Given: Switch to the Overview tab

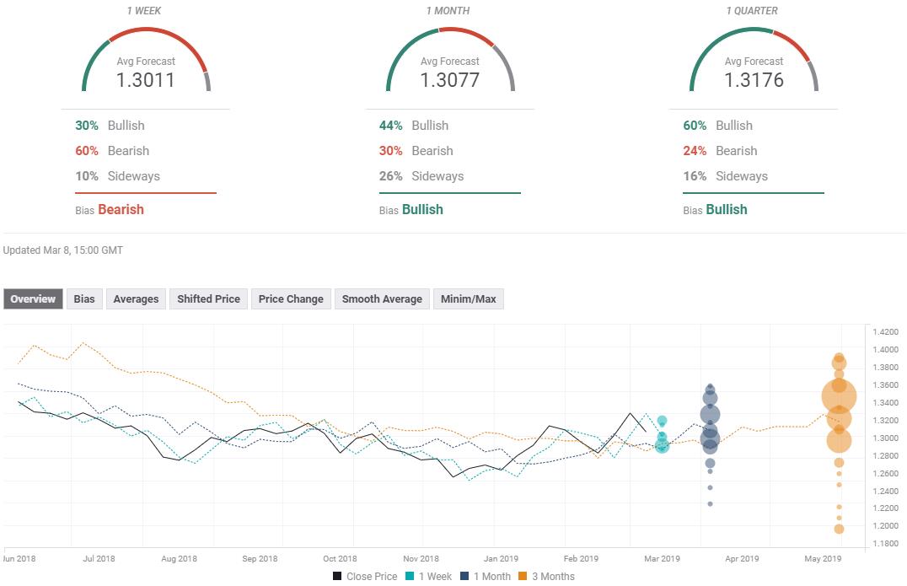Looking at the screenshot, I should [33, 298].
